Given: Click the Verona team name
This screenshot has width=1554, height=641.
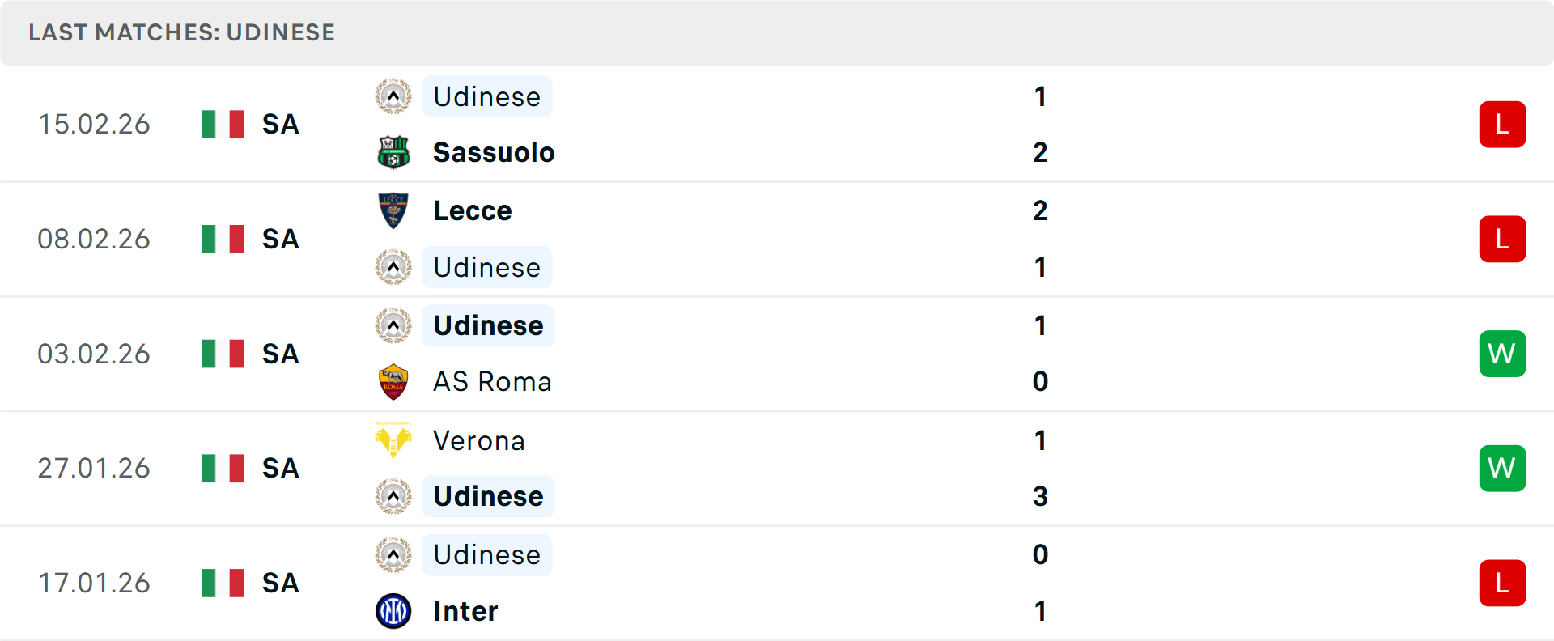Looking at the screenshot, I should pos(478,440).
